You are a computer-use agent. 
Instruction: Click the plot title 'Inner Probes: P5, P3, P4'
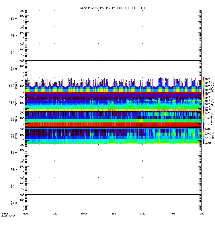pyautogui.click(x=98, y=8)
